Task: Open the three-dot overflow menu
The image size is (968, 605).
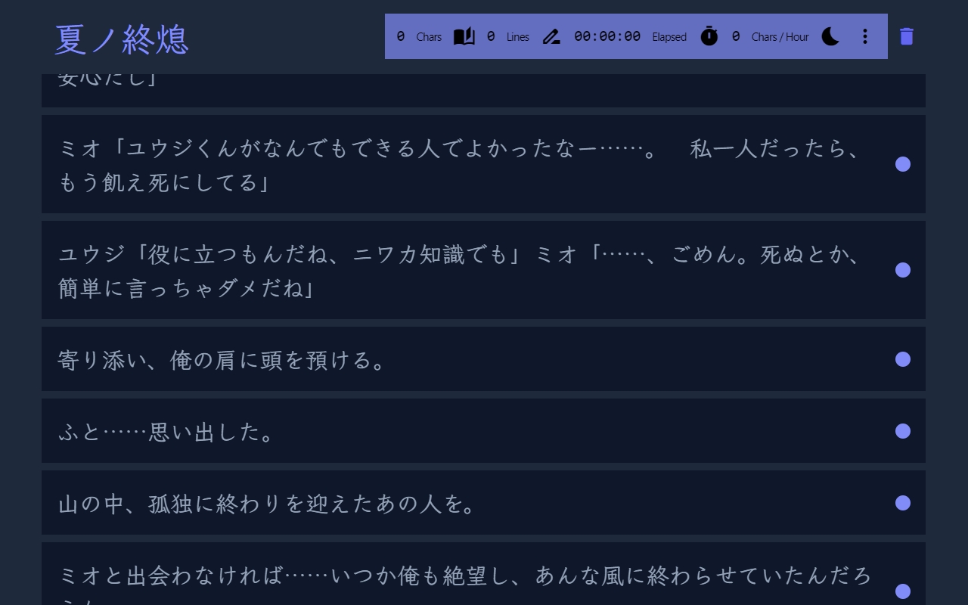Action: 864,36
